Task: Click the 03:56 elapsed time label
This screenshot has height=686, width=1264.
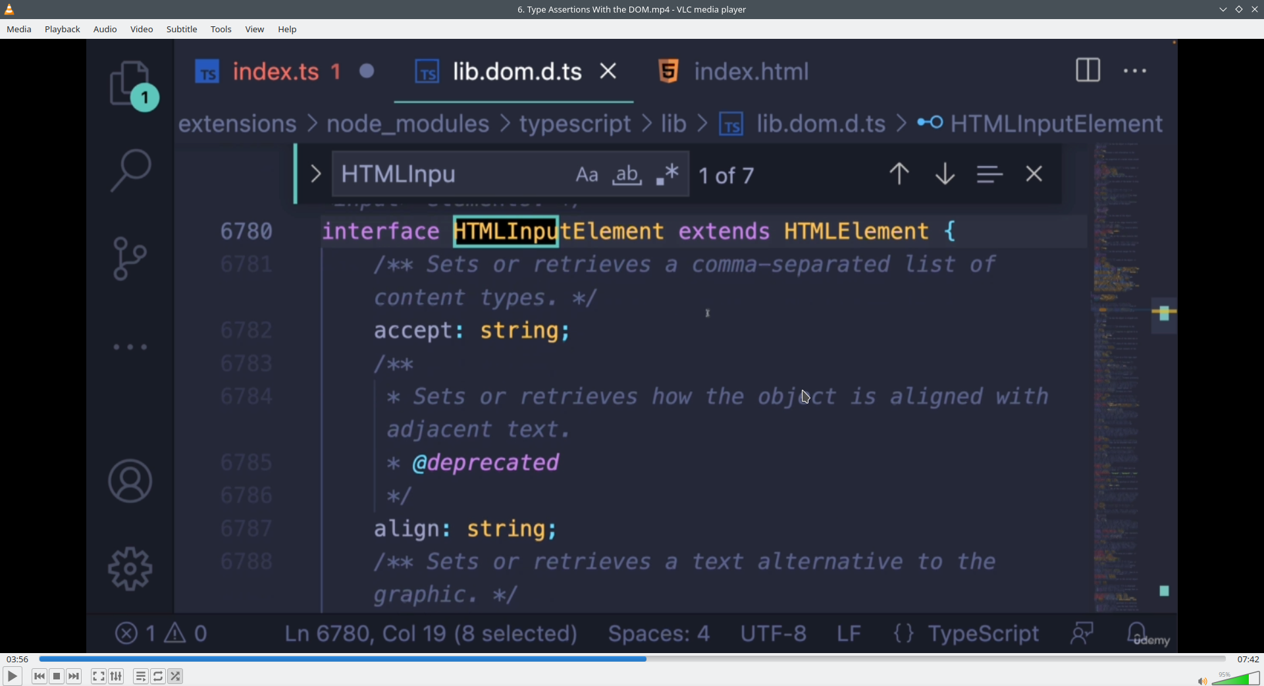Action: pos(18,659)
